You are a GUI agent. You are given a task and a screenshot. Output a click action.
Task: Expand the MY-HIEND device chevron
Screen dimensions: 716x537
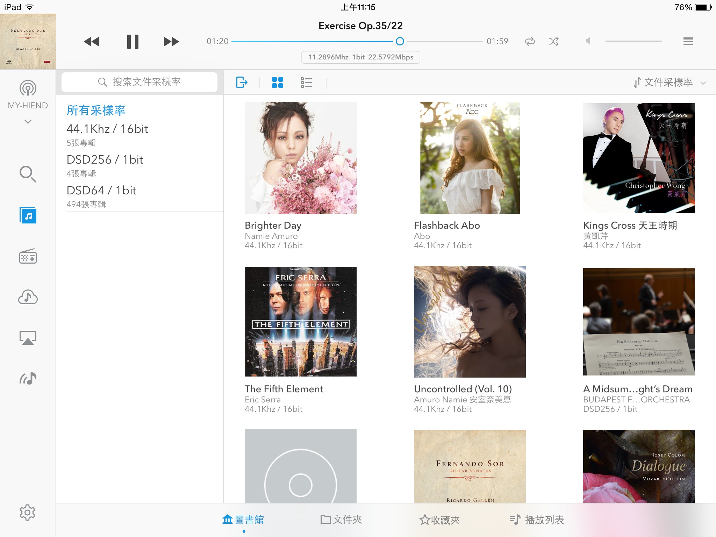coord(28,122)
